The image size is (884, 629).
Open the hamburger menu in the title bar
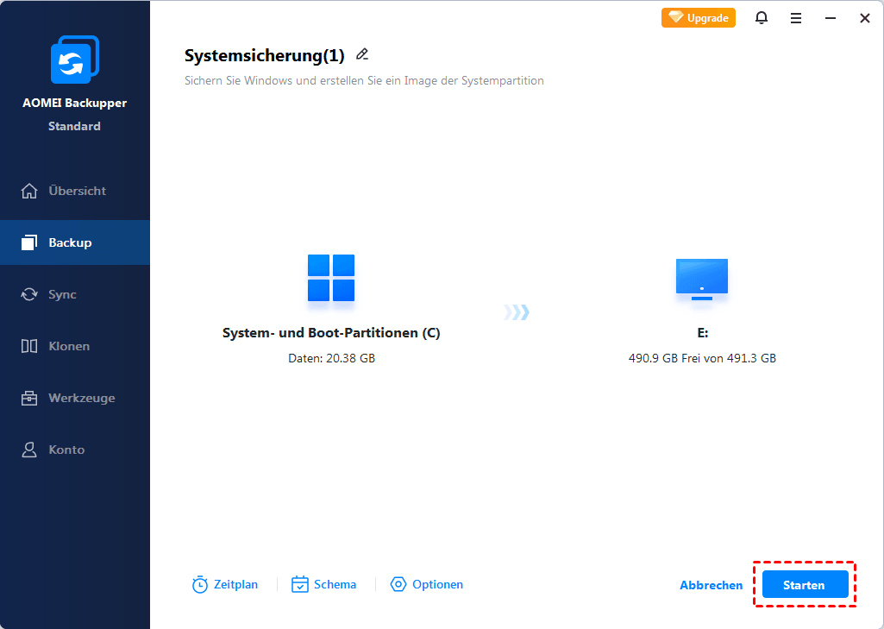(795, 19)
